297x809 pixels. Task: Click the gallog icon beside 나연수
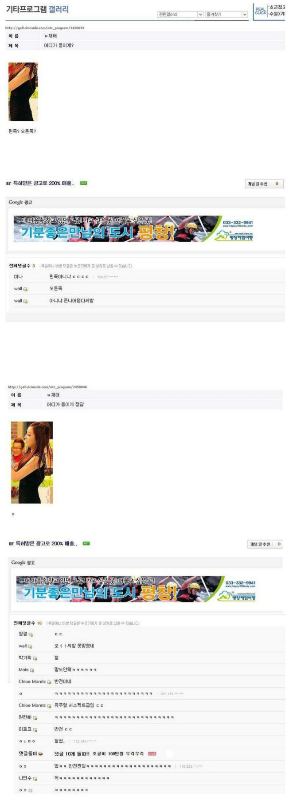[35, 778]
